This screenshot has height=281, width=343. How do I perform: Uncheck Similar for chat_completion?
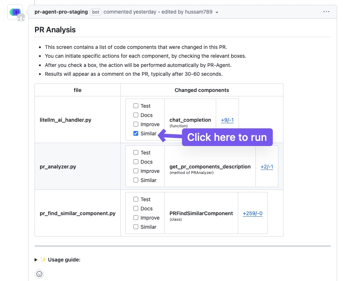pos(136,134)
